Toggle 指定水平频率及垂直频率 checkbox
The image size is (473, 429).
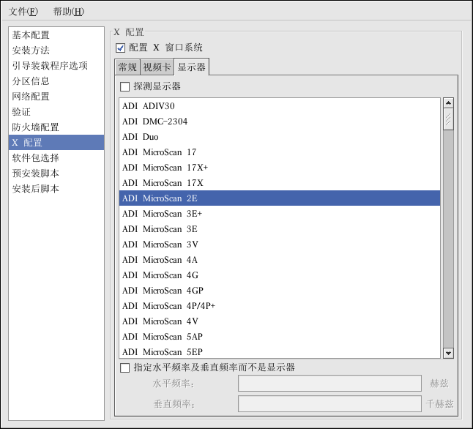[124, 368]
